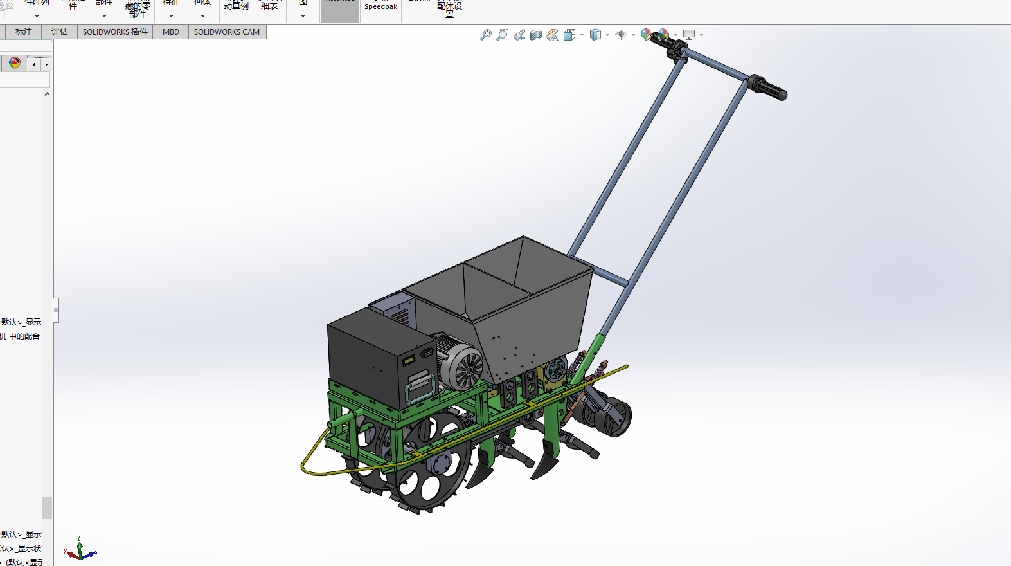The image size is (1011, 566).
Task: Open the Hide/Show Items dropdown arrow
Action: point(633,35)
